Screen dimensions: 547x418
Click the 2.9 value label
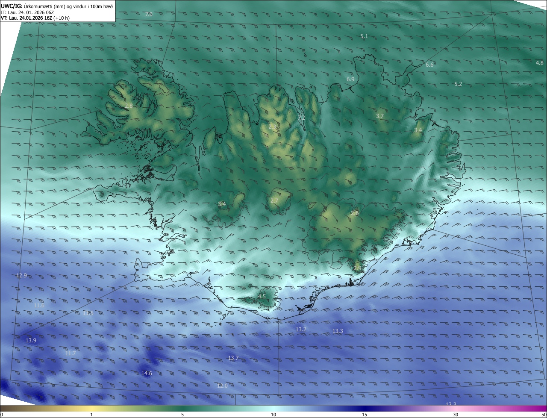point(357,268)
